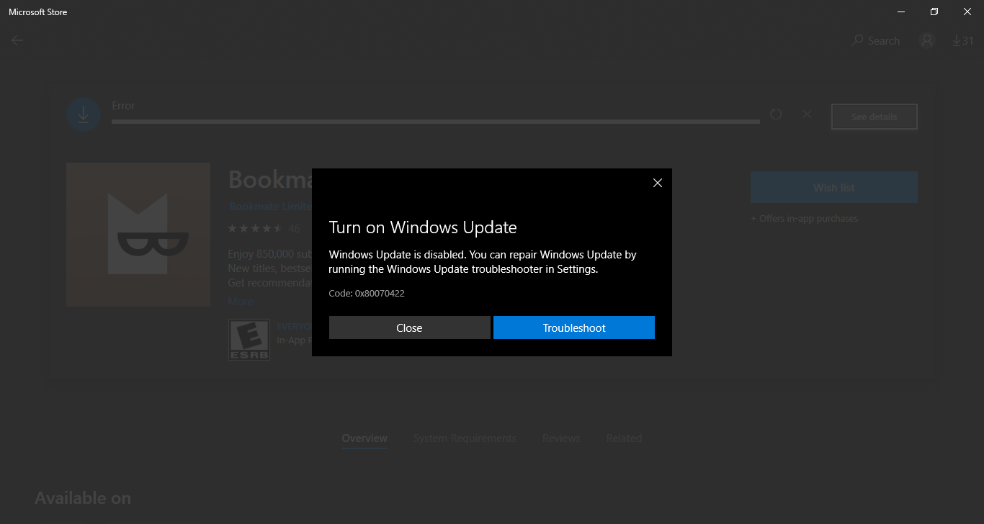This screenshot has width=984, height=524.
Task: Open the Bookmate Limited publisher link
Action: point(270,206)
